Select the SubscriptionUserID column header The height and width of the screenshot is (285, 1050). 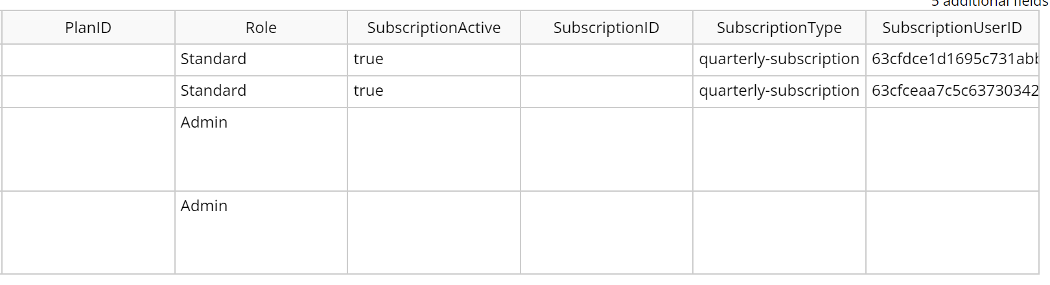coord(952,28)
